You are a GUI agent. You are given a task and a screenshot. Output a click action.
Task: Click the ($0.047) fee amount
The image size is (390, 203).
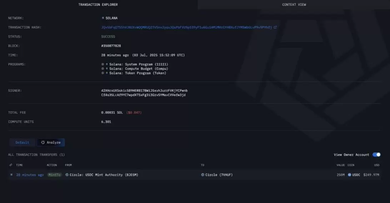tap(134, 112)
